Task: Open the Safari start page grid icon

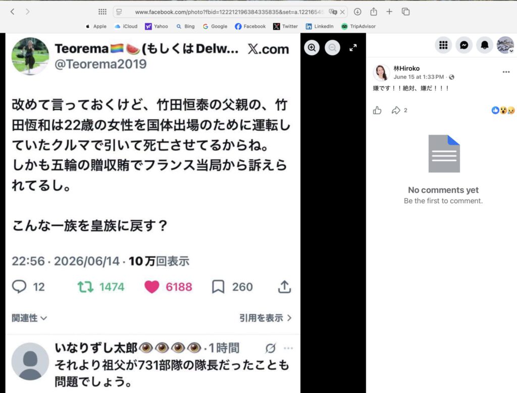Action: click(102, 12)
